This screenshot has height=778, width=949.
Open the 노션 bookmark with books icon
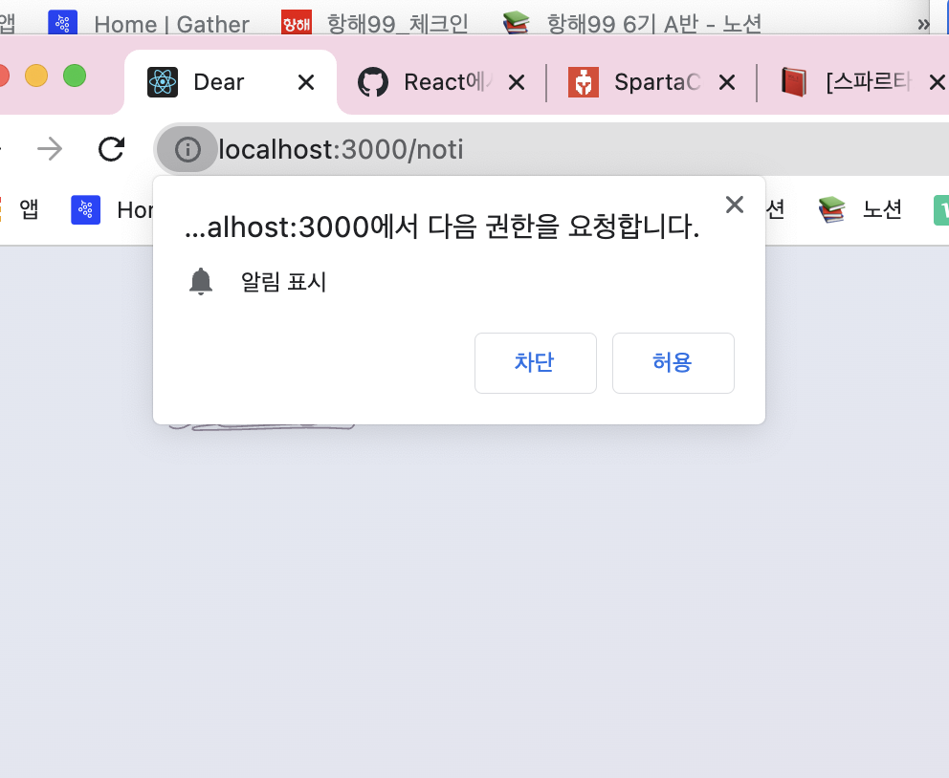860,209
